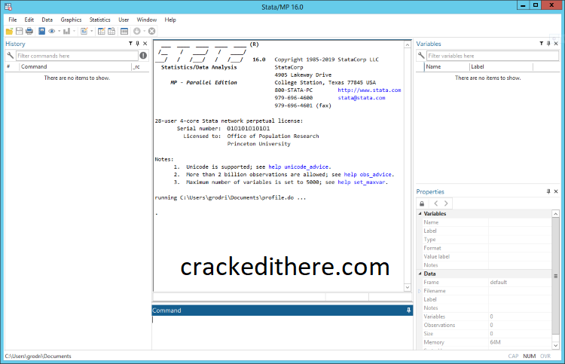Click the Command panel pin icon
The image size is (565, 364).
click(x=408, y=310)
